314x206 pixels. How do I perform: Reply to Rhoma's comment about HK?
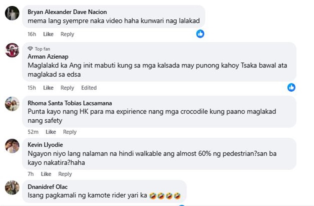coord(69,132)
